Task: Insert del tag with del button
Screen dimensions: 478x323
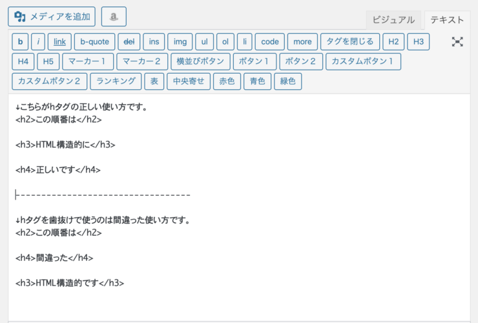Action: pos(129,42)
